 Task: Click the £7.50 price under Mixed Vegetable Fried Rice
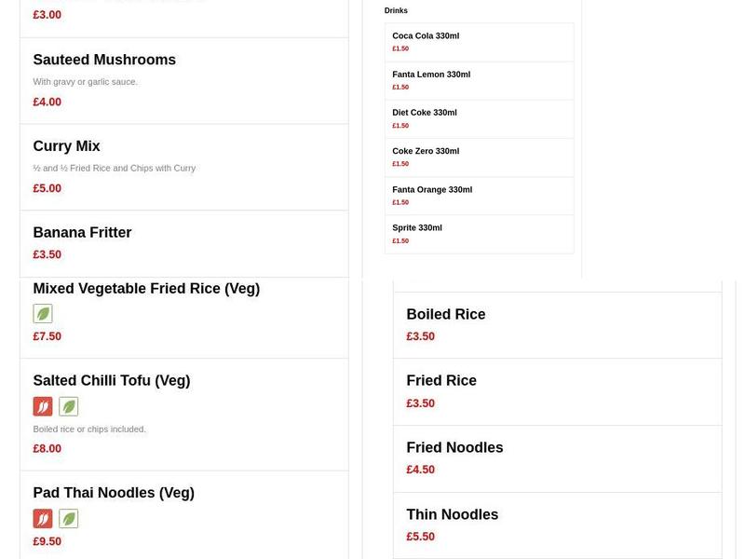[x=47, y=336]
